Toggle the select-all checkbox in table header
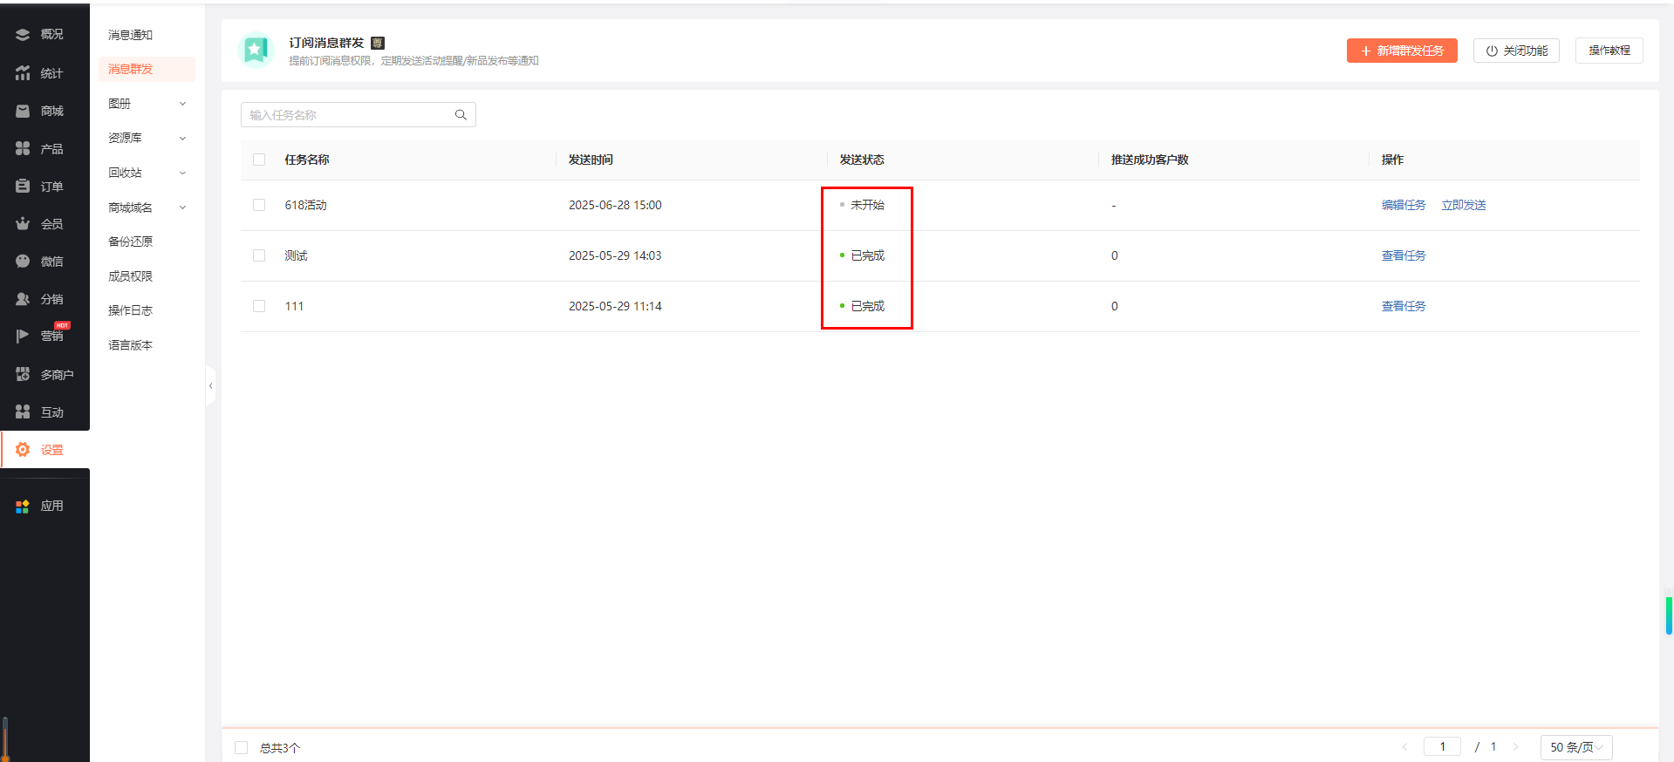Viewport: 1674px width, 762px height. pos(259,160)
